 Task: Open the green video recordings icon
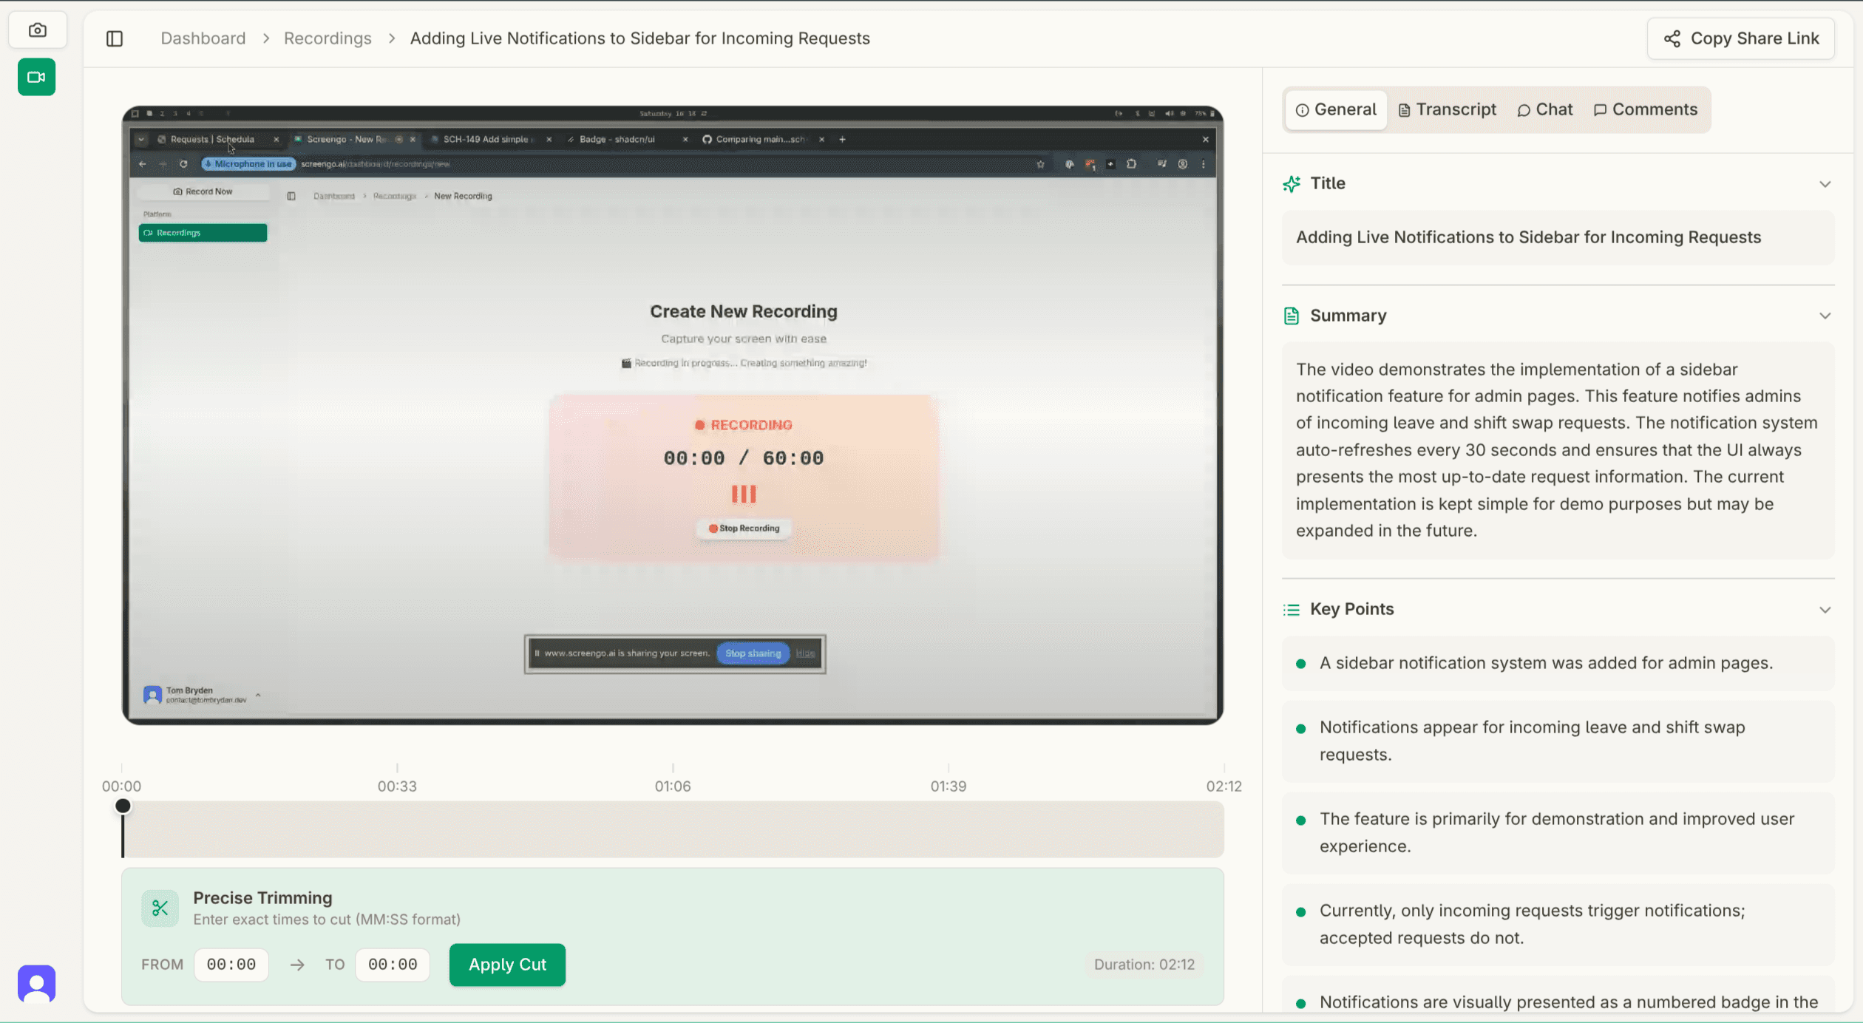pos(37,77)
